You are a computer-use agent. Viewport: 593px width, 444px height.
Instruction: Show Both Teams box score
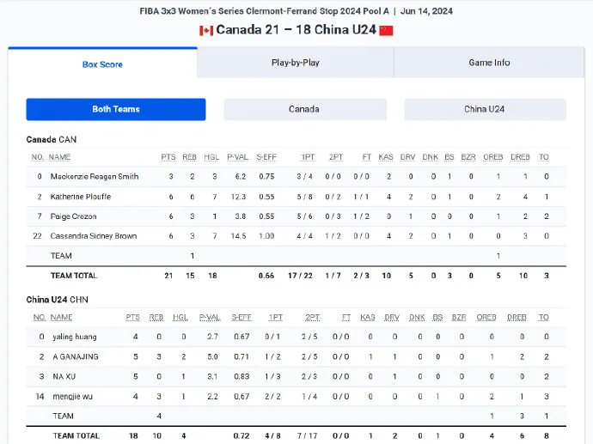(x=116, y=109)
